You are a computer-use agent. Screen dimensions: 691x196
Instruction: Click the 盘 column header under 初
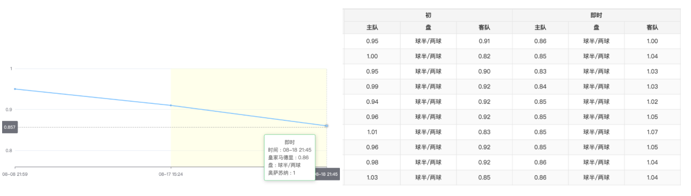coord(428,28)
